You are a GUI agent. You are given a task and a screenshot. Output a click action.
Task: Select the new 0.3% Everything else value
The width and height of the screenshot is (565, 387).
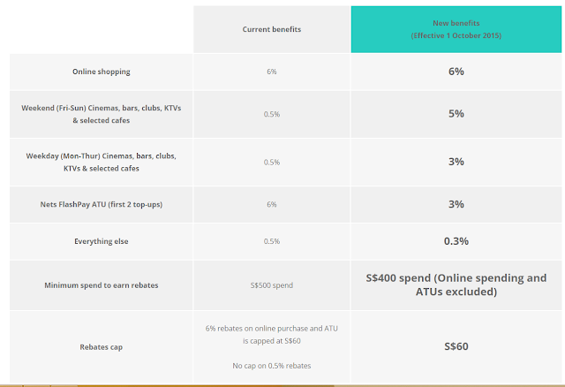point(456,240)
